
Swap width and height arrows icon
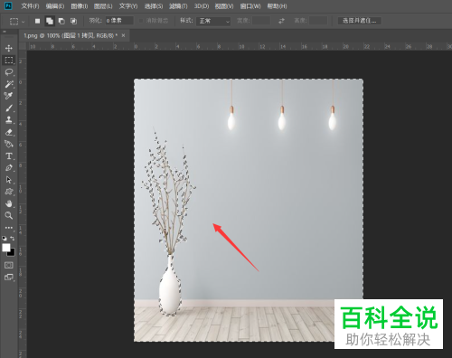281,21
